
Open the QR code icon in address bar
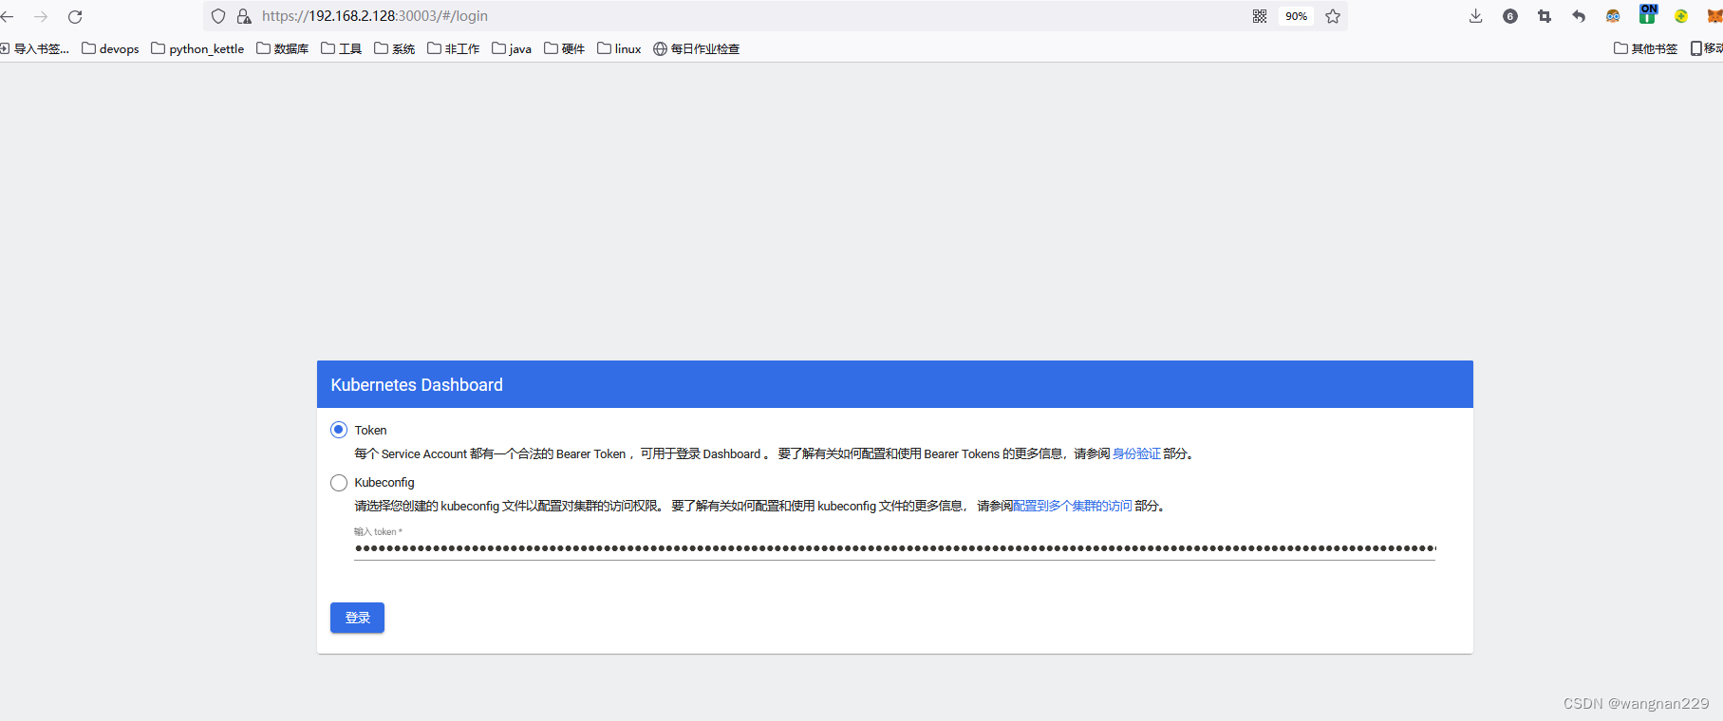[x=1260, y=16]
